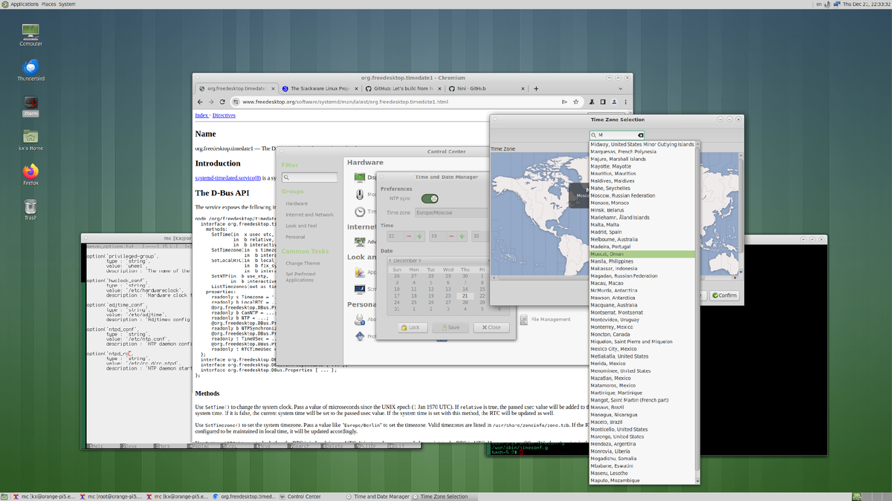892x501 pixels.
Task: Click the show desktop button in bottom panel
Action: (5, 497)
